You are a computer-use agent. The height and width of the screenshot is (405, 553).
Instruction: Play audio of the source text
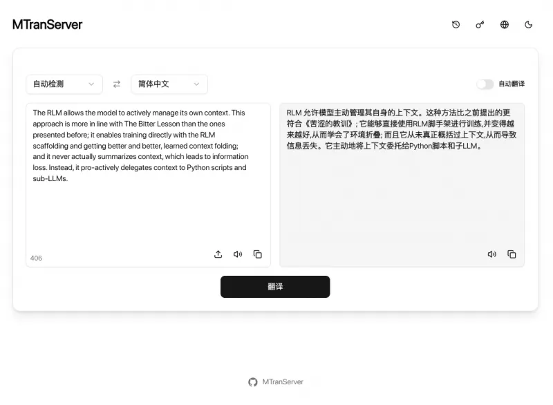[x=238, y=254]
